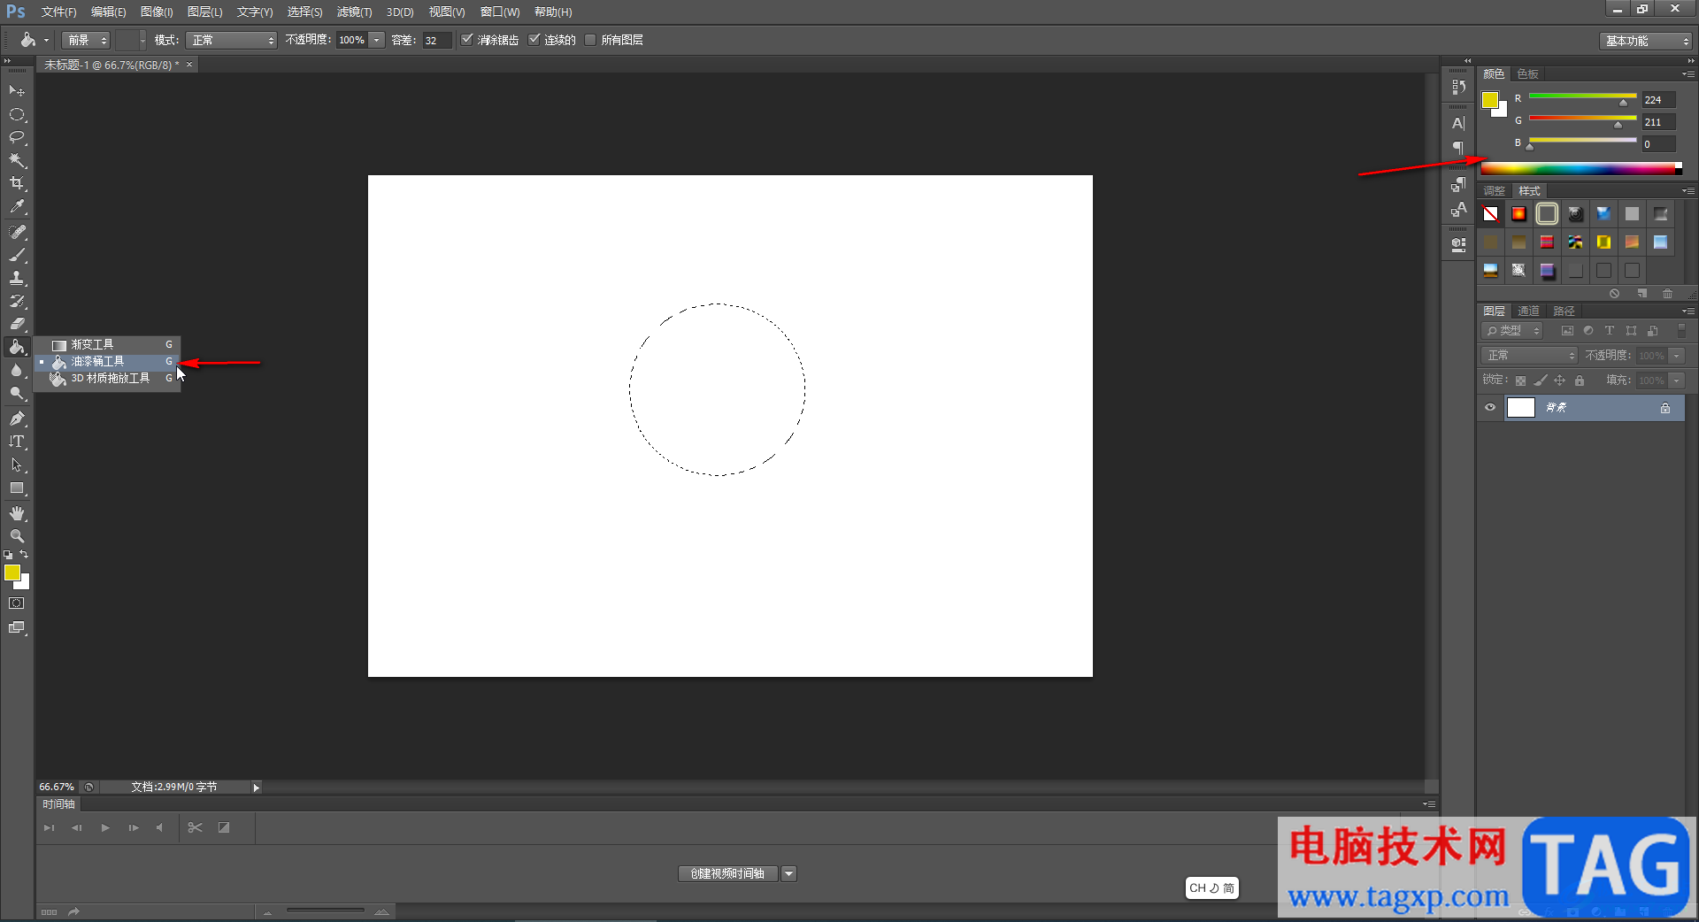1699x922 pixels.
Task: Select the Brush tool
Action: tap(17, 255)
